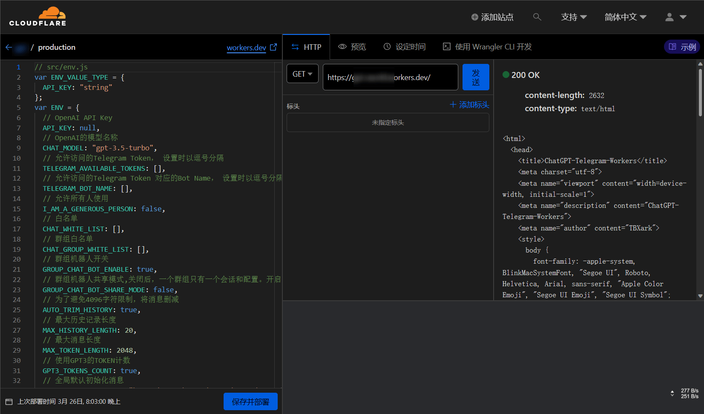704x414 pixels.
Task: Switch to the 预览 preview tab
Action: 352,47
